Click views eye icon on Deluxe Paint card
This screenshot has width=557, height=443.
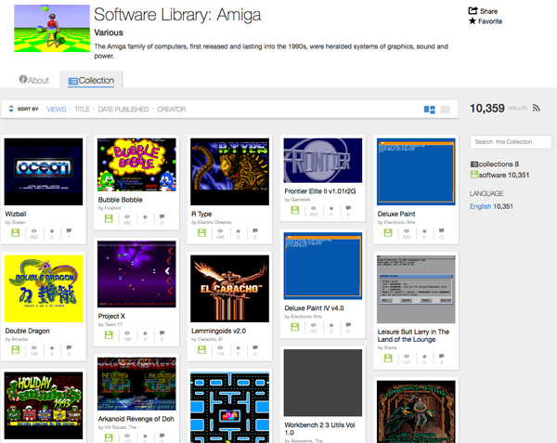pos(407,230)
